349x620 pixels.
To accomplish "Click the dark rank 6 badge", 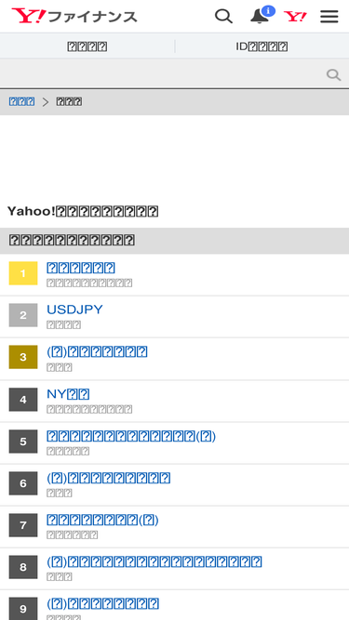I will (23, 483).
